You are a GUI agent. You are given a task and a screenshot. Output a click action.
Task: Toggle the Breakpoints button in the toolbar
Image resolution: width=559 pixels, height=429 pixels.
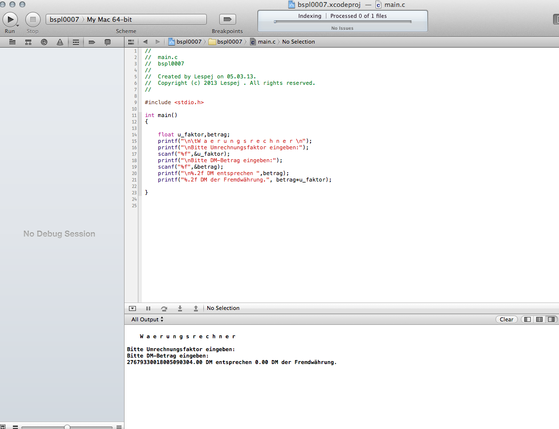coord(227,19)
